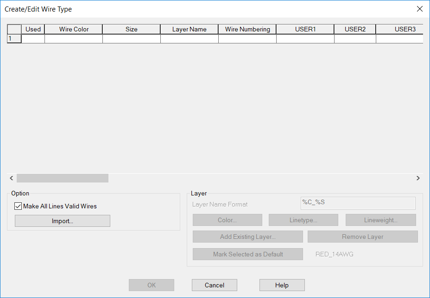
Task: Click the Used cell in row 1
Action: pos(33,38)
